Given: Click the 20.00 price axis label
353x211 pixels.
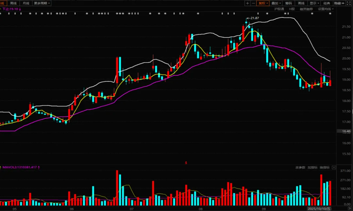Looking at the screenshot, I should pos(346,58).
